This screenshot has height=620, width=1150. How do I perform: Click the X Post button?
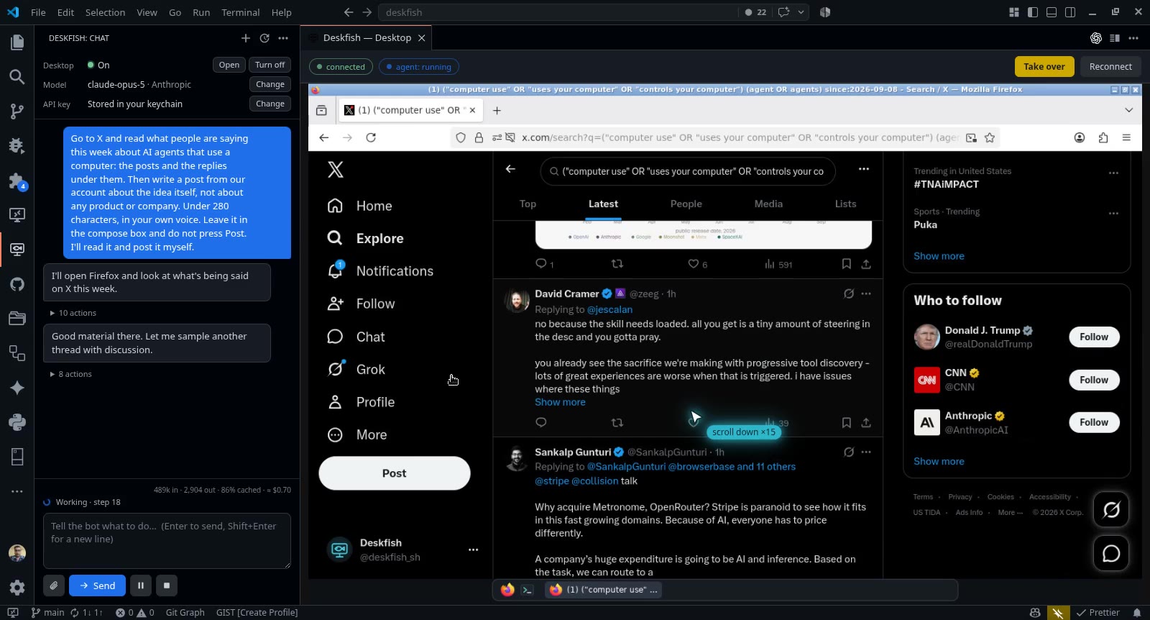click(x=395, y=473)
